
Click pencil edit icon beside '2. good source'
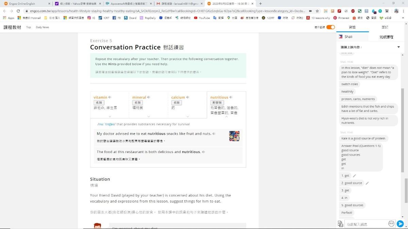[x=367, y=183]
